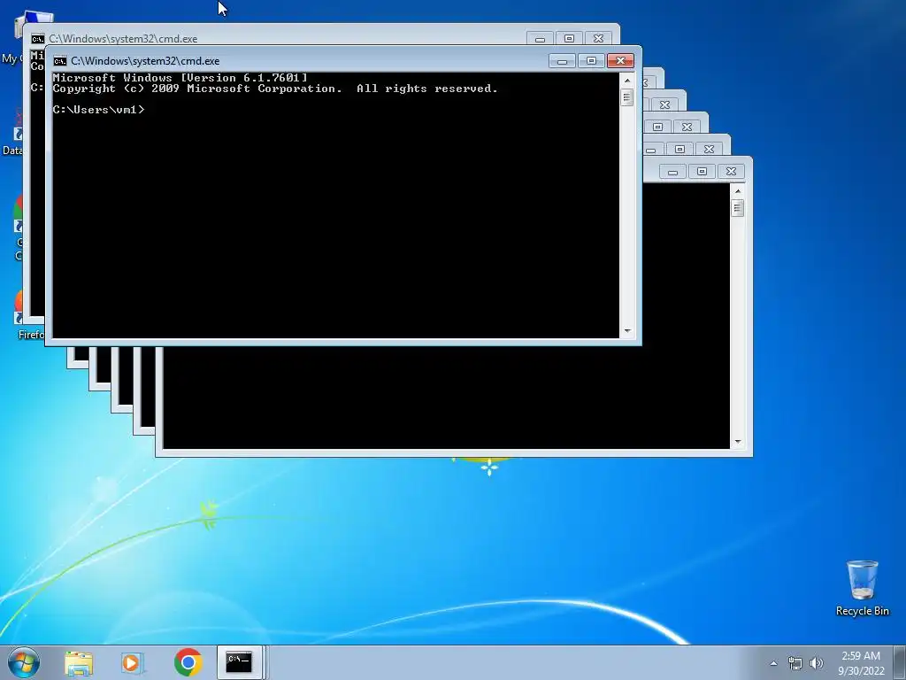The height and width of the screenshot is (680, 906).
Task: Minimize the lowest stacked cmd window
Action: [x=672, y=172]
